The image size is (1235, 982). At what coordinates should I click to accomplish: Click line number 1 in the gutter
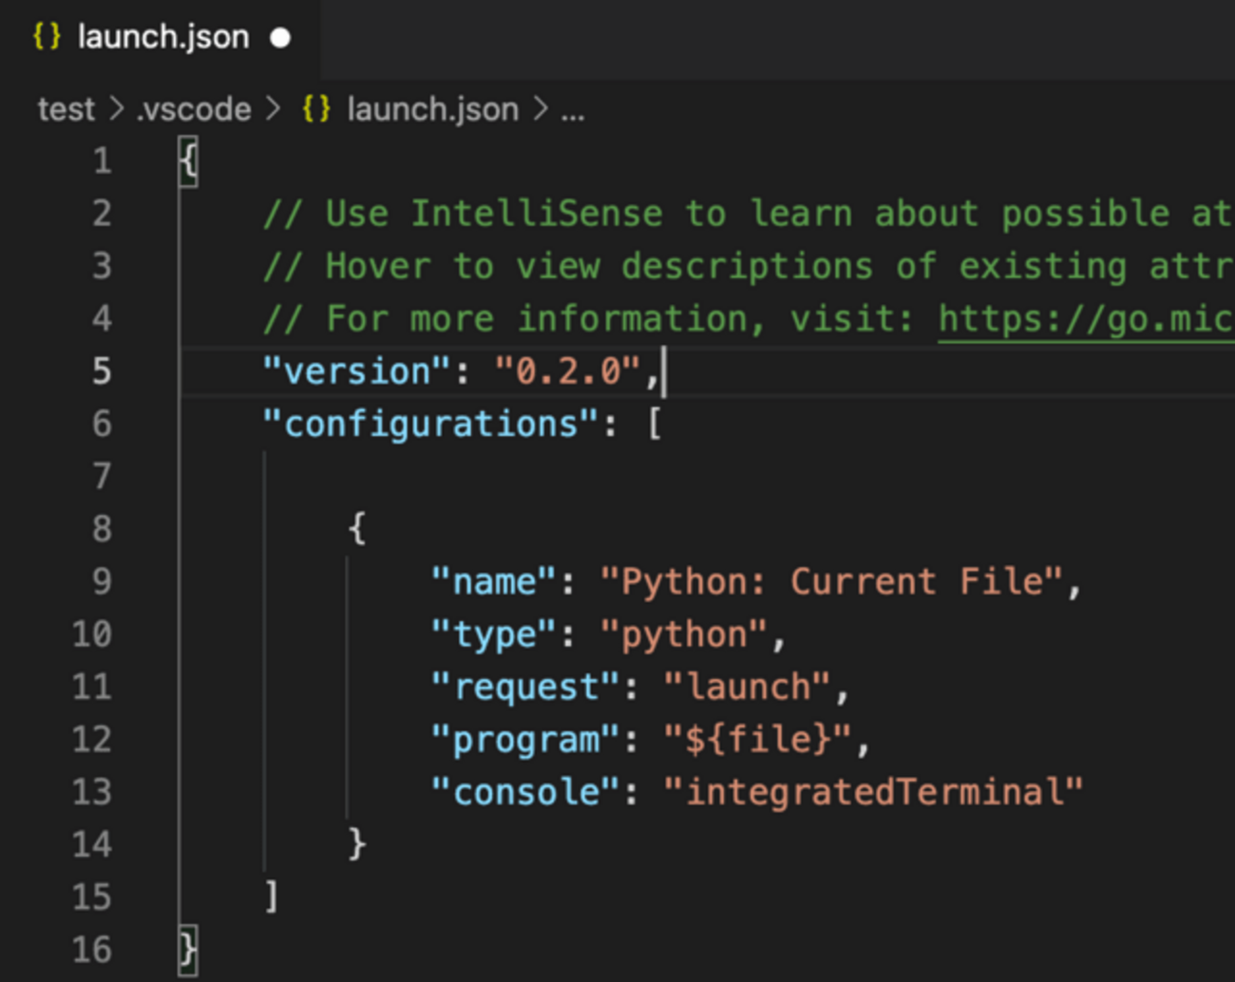click(x=102, y=161)
